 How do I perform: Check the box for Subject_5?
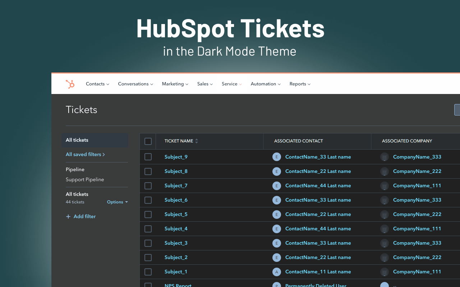148,214
